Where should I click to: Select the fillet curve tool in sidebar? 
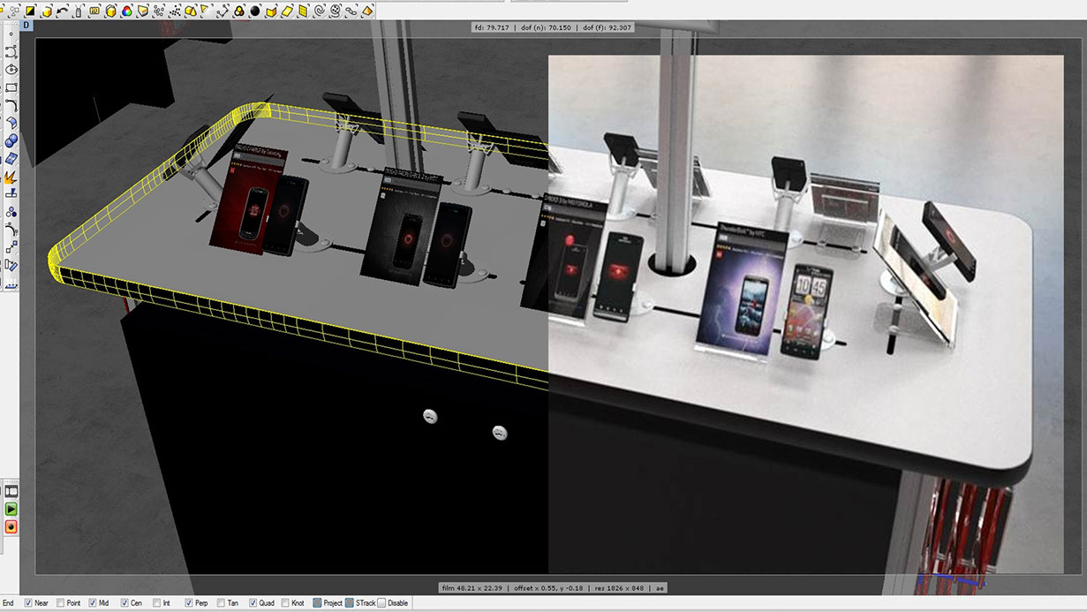pos(11,106)
